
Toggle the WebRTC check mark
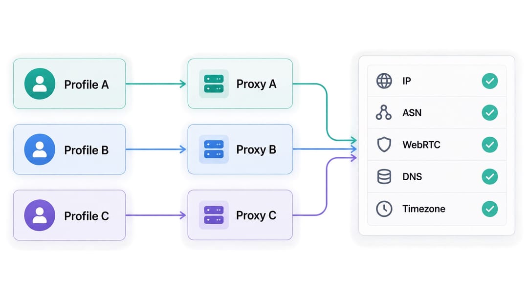point(489,145)
